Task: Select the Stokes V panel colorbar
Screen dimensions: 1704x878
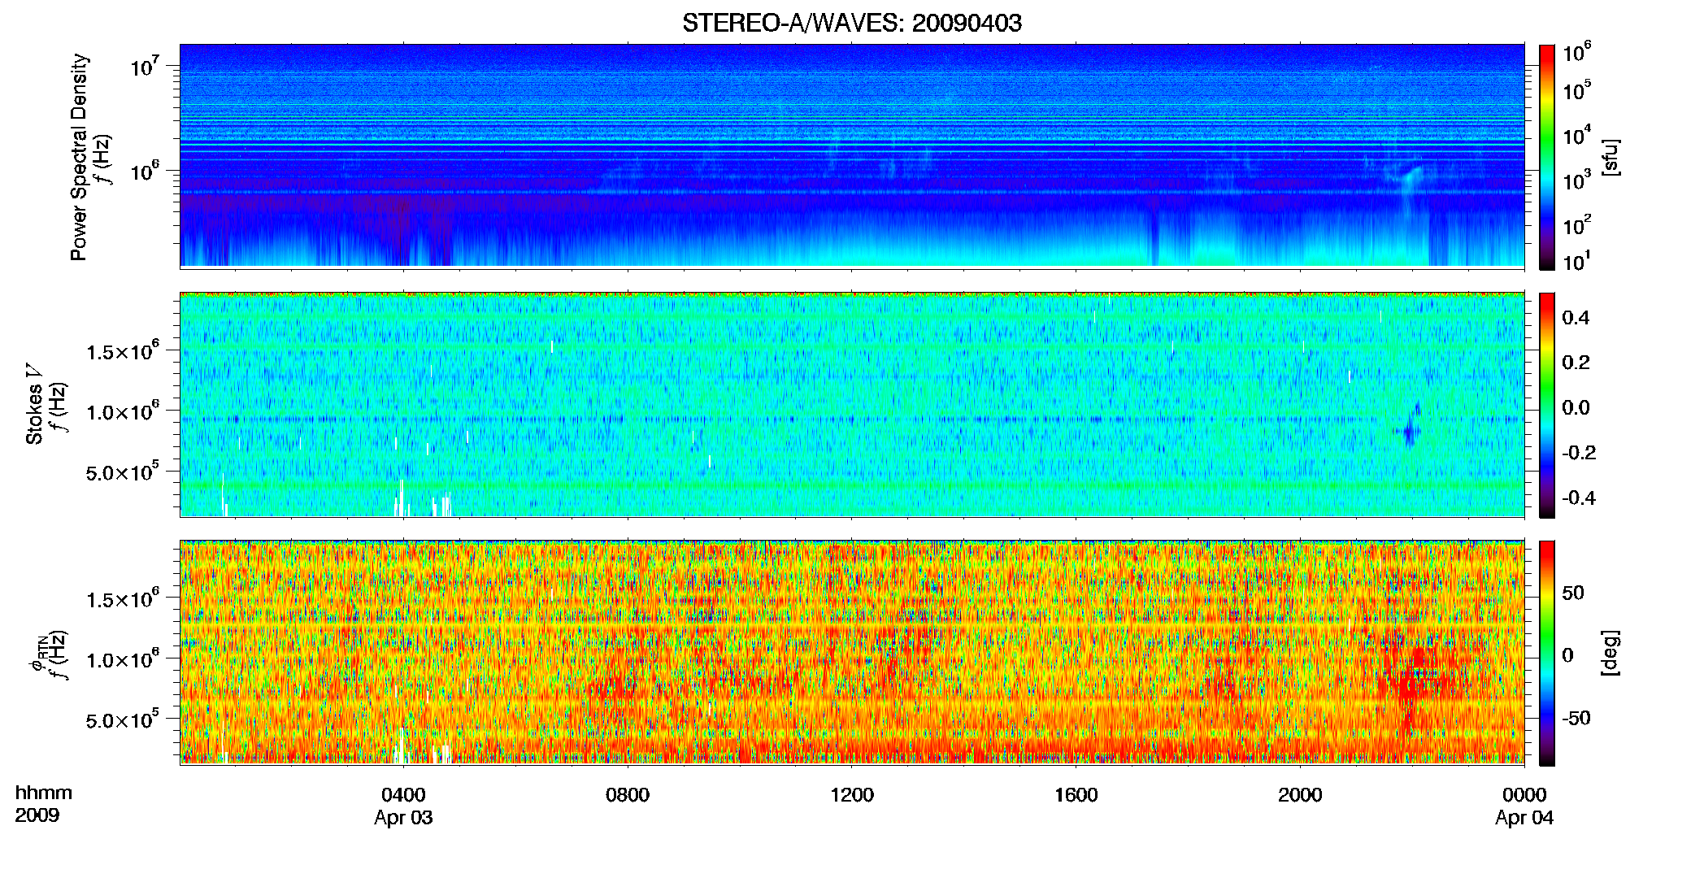Action: coord(1546,405)
